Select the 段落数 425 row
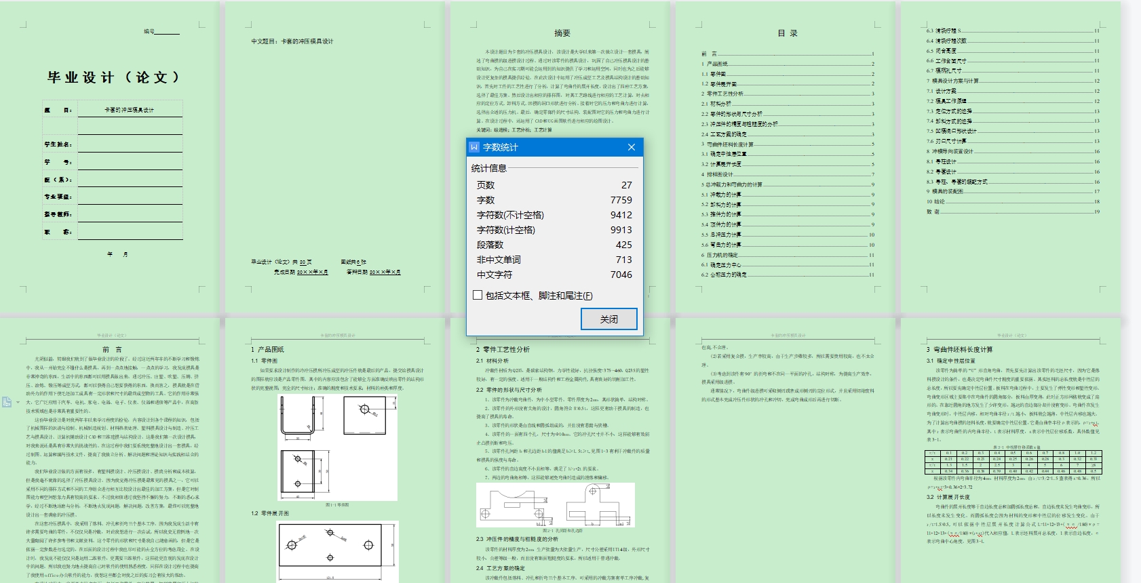Screen dimensions: 1141x583 pyautogui.click(x=554, y=245)
